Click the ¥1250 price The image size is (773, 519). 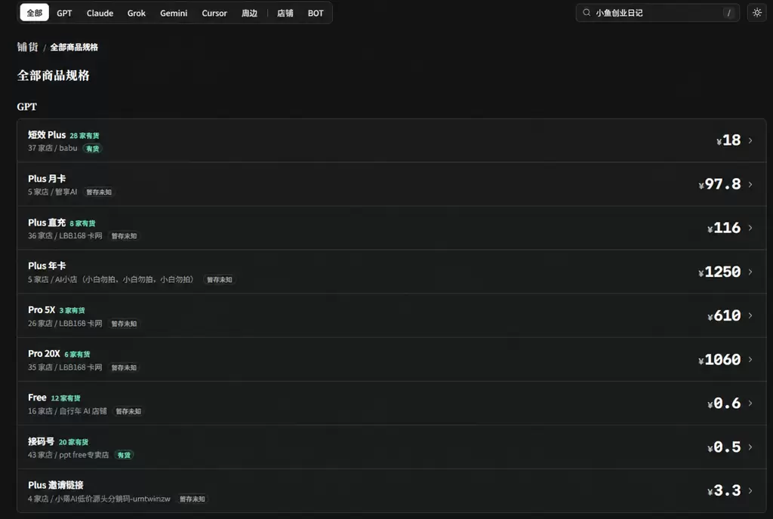tap(719, 272)
